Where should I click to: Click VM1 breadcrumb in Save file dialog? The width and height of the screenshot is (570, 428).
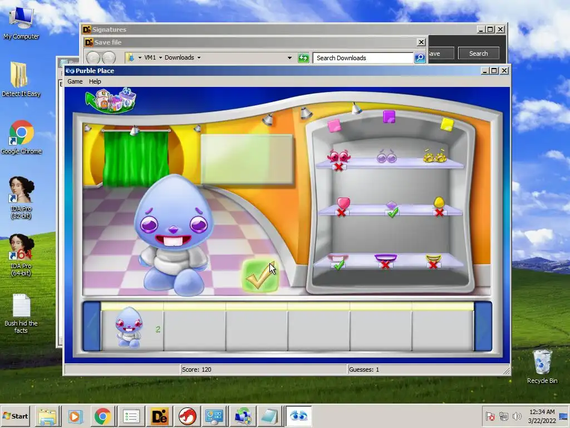pyautogui.click(x=150, y=57)
